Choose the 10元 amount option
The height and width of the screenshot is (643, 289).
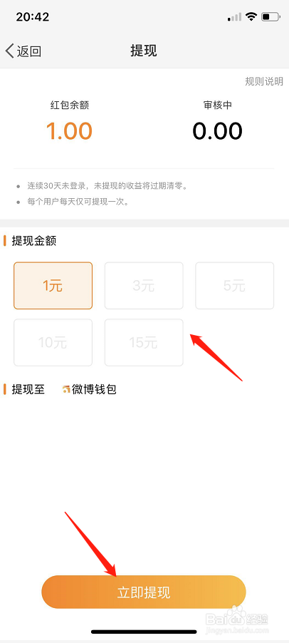pyautogui.click(x=53, y=342)
